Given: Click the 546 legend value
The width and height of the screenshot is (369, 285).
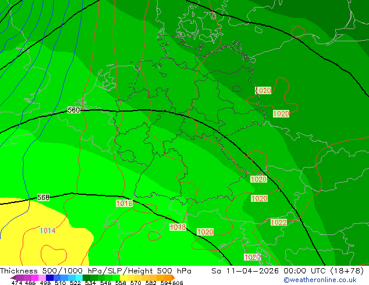Looking at the screenshot, I should click(x=106, y=283).
